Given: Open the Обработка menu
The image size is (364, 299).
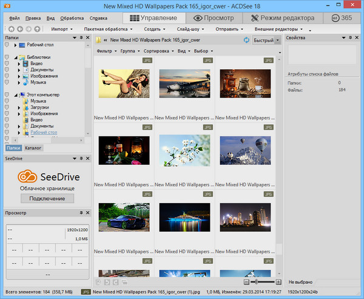Looking at the screenshot, I should point(72,18).
